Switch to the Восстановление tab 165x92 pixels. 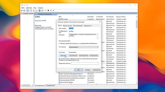pyautogui.click(x=78, y=26)
